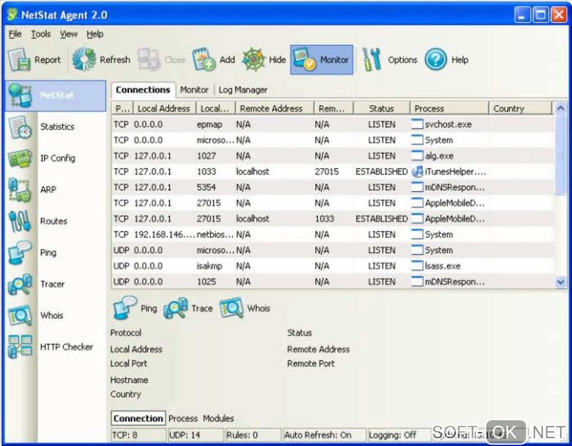Open the Routes sidebar tool
Screen dimensions: 572x446
53,221
